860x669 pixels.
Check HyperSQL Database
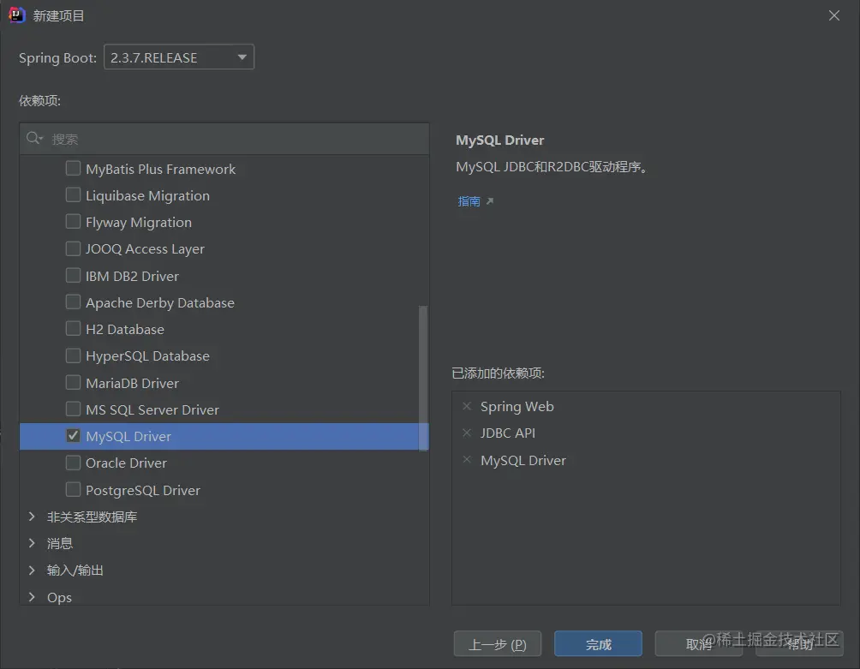pyautogui.click(x=73, y=355)
